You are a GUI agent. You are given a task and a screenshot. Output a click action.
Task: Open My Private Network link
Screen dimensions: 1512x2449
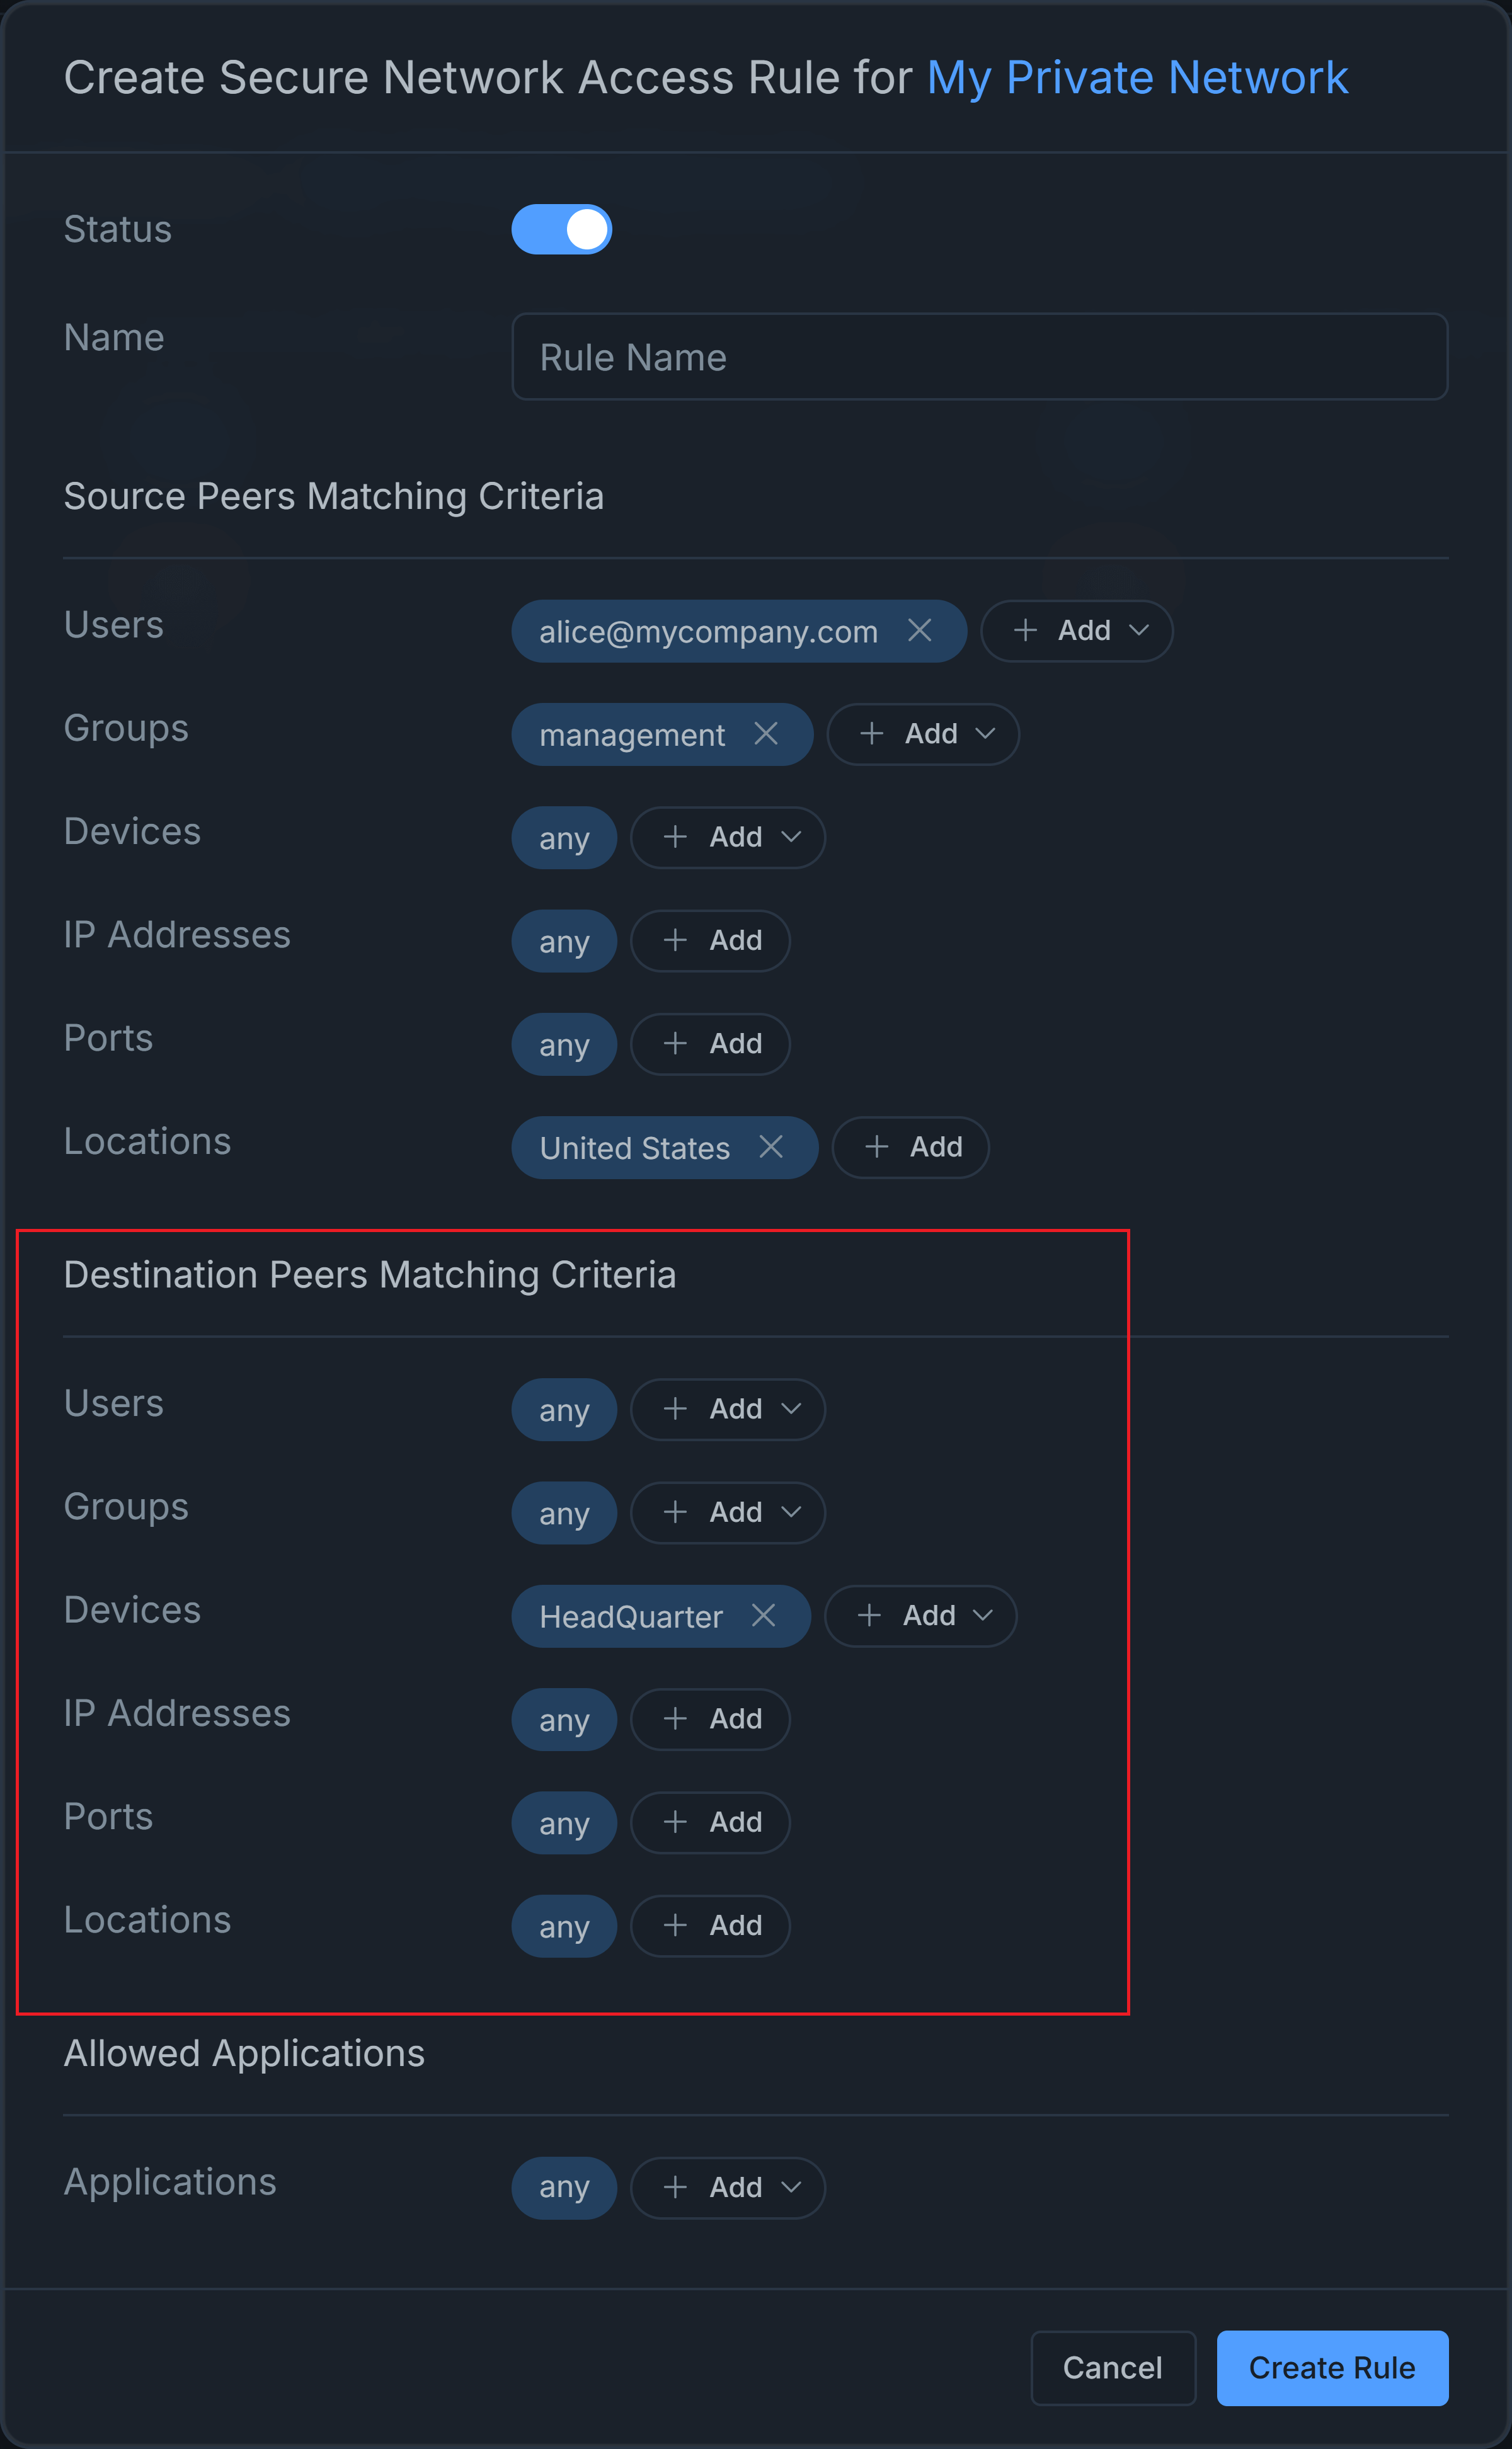(1137, 78)
